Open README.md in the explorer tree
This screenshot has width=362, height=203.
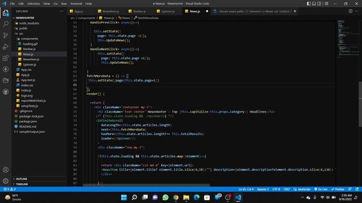[28, 126]
